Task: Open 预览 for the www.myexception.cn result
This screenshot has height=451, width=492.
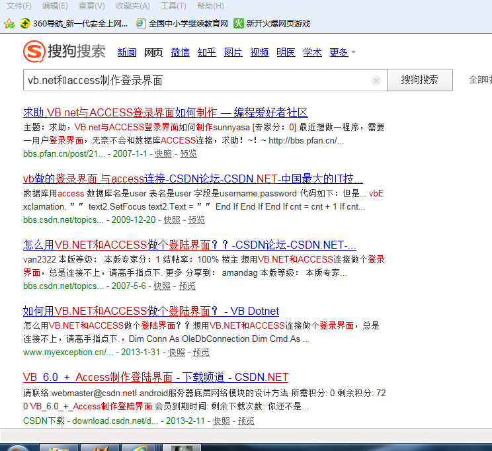Action: [201, 352]
